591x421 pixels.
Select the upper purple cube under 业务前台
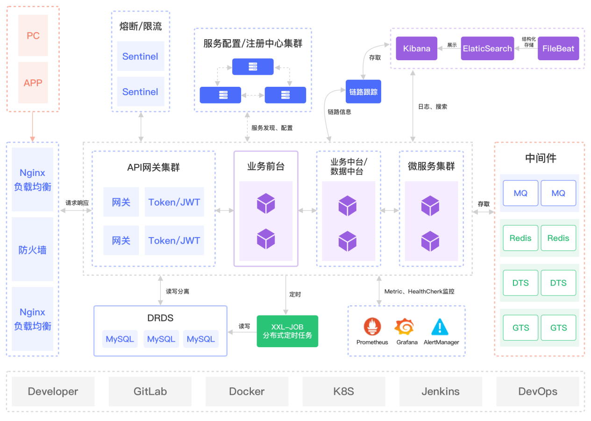[x=266, y=204]
